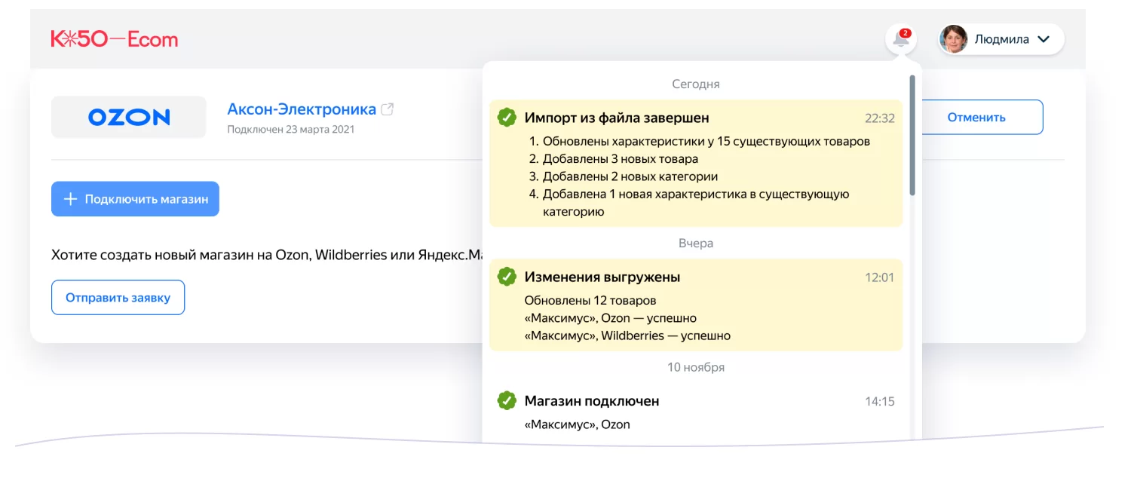The width and height of the screenshot is (1137, 484).
Task: Click the K50—Ecom logo
Action: click(113, 38)
